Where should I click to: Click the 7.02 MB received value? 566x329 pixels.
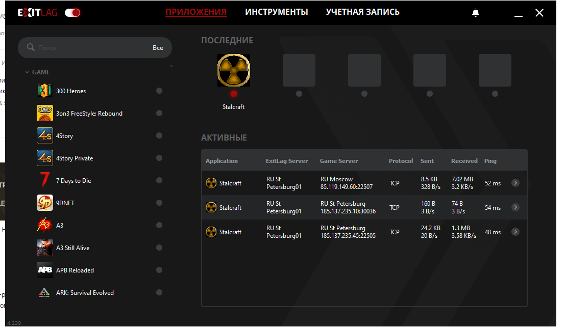tap(462, 179)
